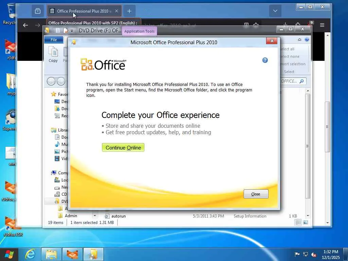The width and height of the screenshot is (348, 261).
Task: Switch Explorer to details view icon
Action: 298,222
